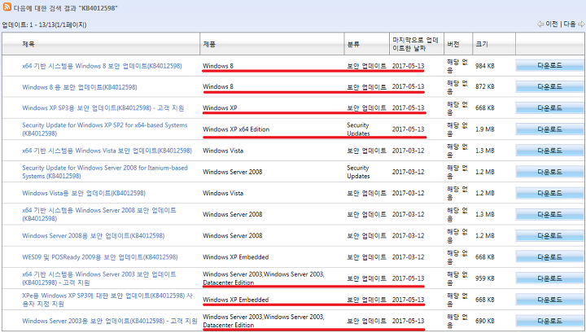Click date 2017-05-13 in the 984 KB row
586x333 pixels.
pos(408,66)
